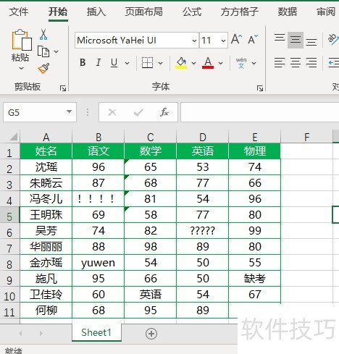339x354 pixels.
Task: Open the Name Box dropdown arrow
Action: 70,111
